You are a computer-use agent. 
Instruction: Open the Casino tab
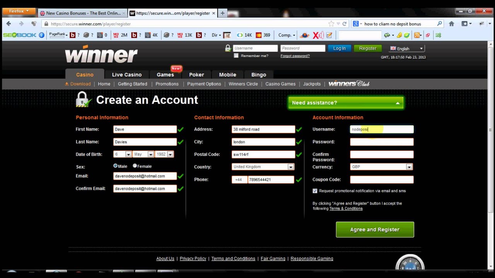pyautogui.click(x=85, y=75)
